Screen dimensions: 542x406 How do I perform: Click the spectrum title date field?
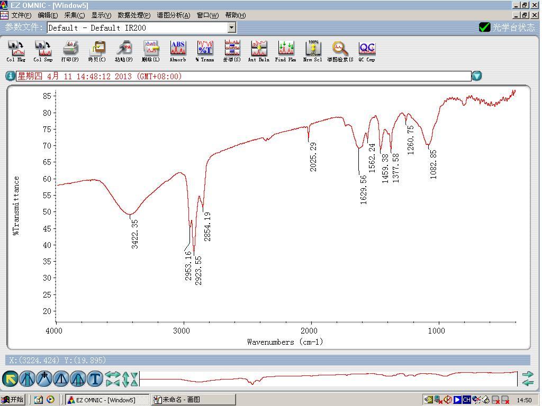click(x=243, y=76)
